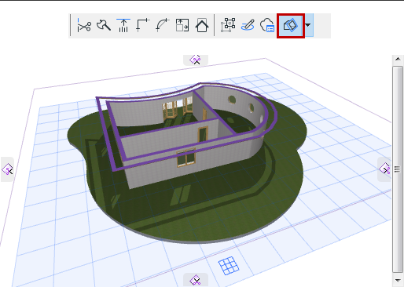Select the Trim scissors tool
This screenshot has height=287, width=404.
84,26
